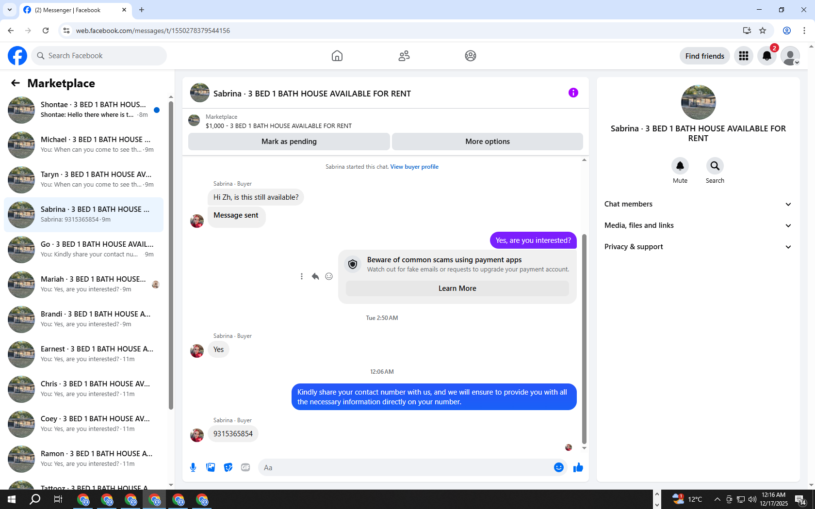Image resolution: width=815 pixels, height=509 pixels.
Task: Choose a GIF
Action: tap(245, 467)
